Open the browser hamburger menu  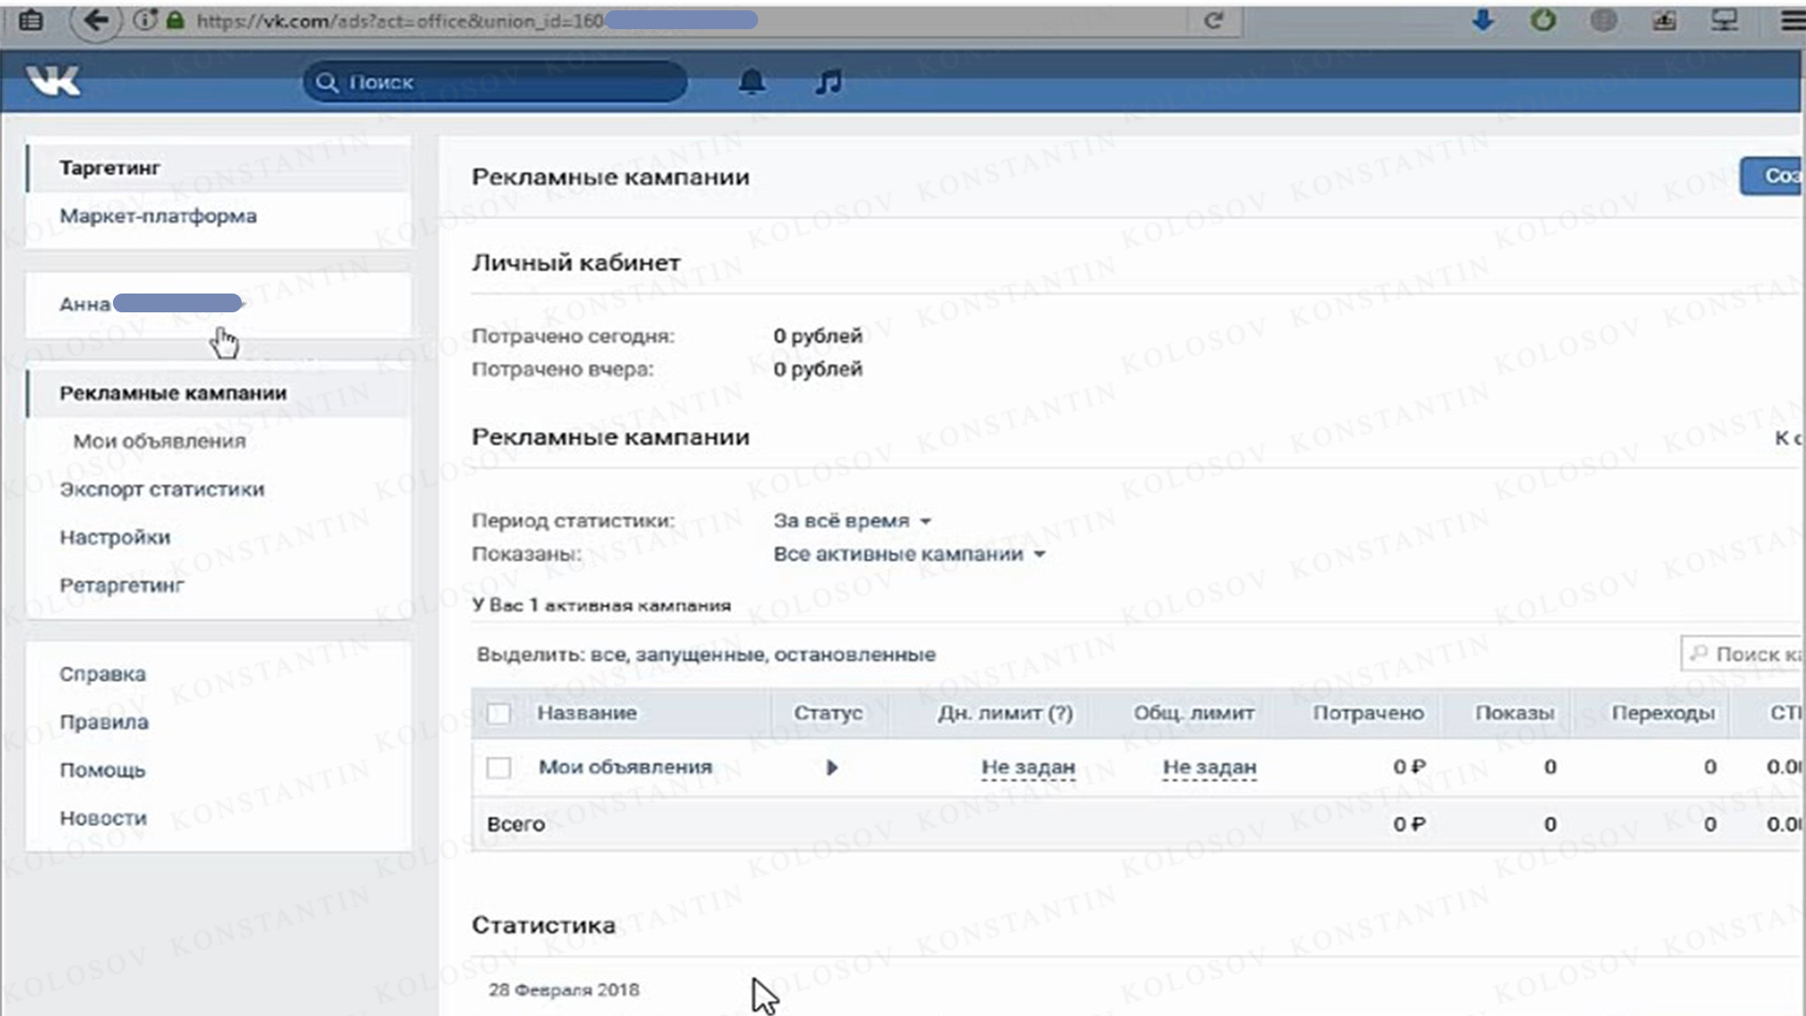point(1793,20)
